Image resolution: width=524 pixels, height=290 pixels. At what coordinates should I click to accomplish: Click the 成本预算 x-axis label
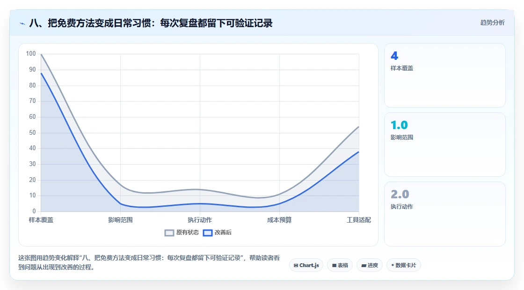point(279,220)
